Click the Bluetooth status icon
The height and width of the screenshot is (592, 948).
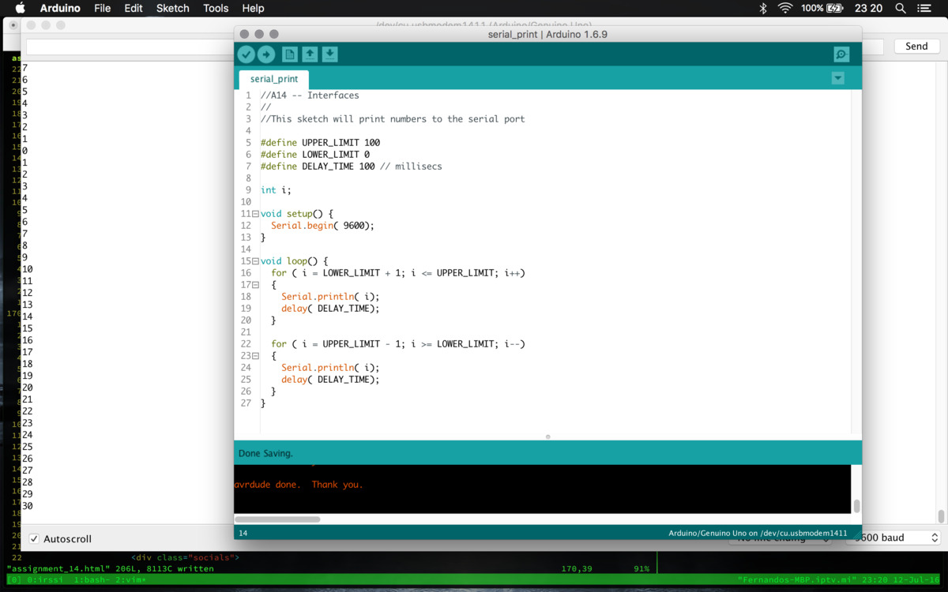763,8
